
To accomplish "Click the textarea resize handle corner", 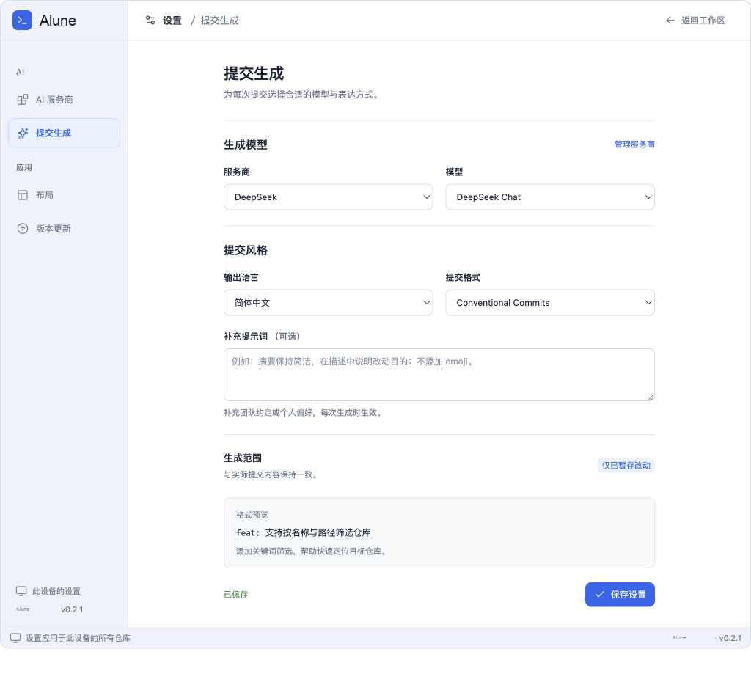I will [651, 397].
